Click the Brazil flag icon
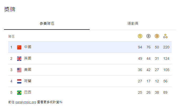 19,93
